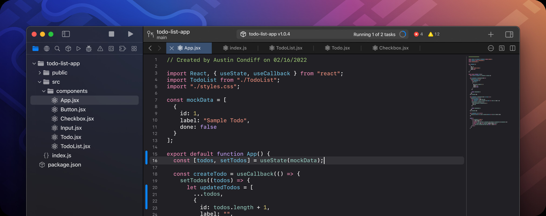Click the editor swap arrows icon
The height and width of the screenshot is (216, 546).
[502, 48]
